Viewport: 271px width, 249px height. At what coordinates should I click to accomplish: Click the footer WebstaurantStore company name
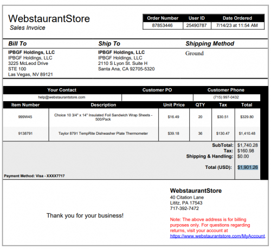pyautogui.click(x=196, y=191)
